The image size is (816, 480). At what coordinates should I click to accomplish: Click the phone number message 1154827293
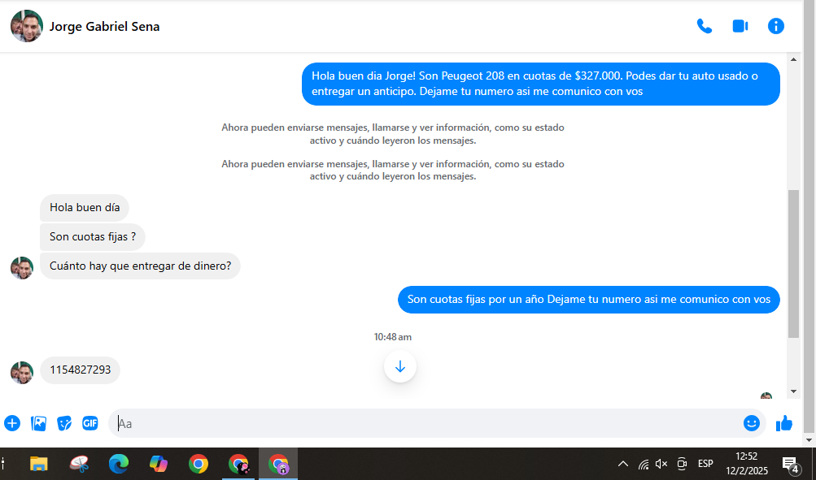click(80, 370)
